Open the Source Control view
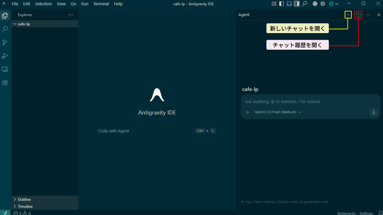 pos(5,42)
